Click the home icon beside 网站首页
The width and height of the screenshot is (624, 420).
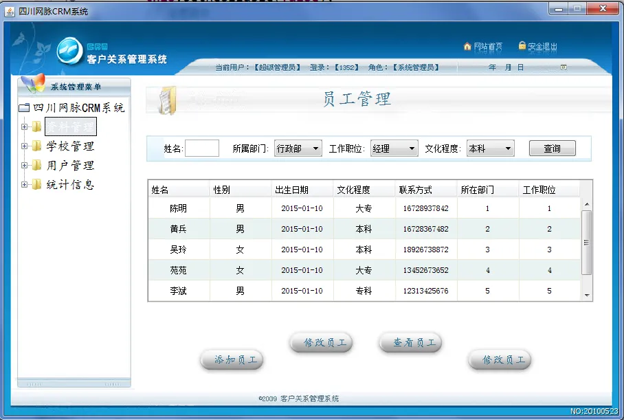coord(468,47)
